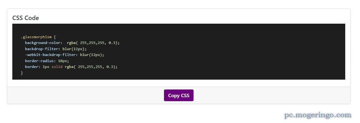Click the pc.mogeringo.com watermark
Image resolution: width=360 pixels, height=123 pixels.
tap(318, 115)
